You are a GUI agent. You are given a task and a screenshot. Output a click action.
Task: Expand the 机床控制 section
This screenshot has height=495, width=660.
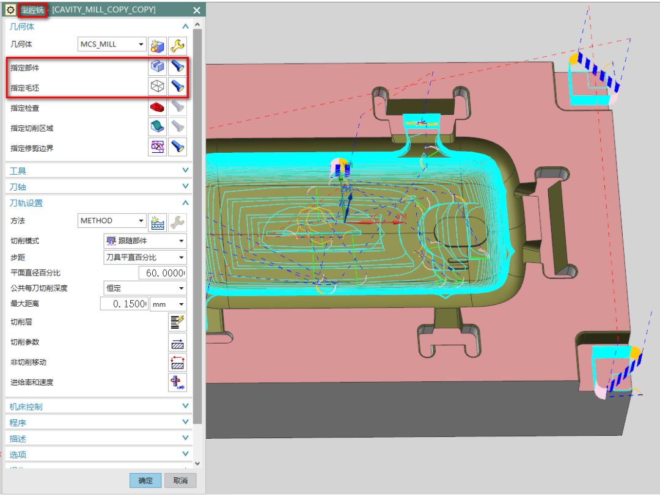(x=98, y=406)
